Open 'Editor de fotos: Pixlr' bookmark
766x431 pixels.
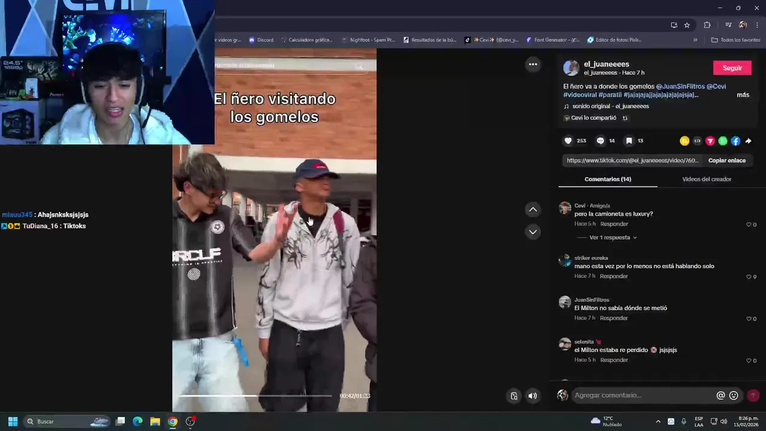click(614, 40)
